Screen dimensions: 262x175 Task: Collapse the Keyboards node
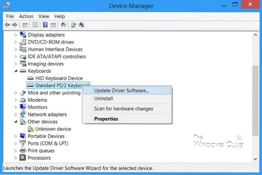(16, 71)
